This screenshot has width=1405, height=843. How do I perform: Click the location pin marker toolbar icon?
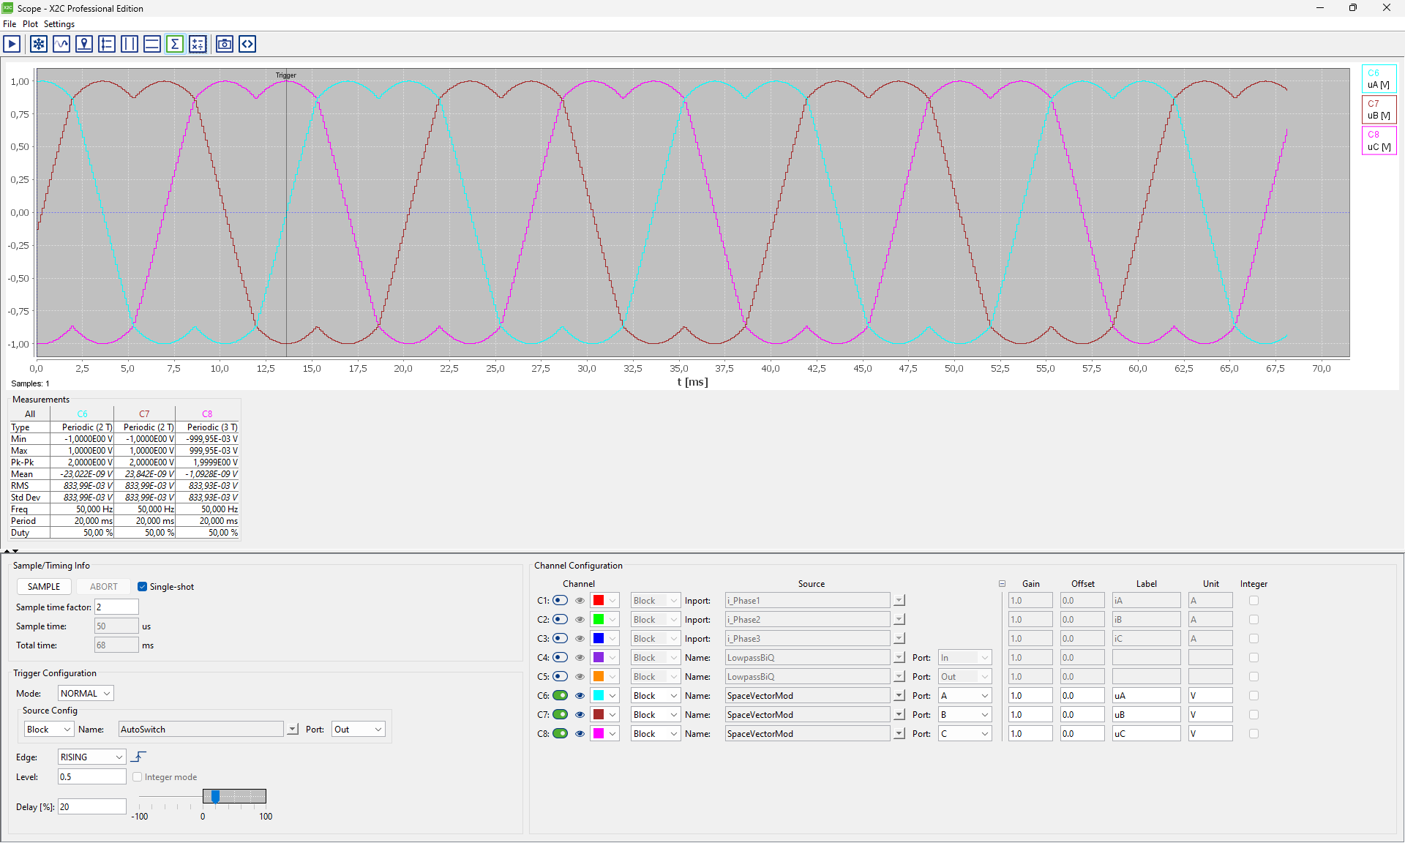pyautogui.click(x=84, y=44)
